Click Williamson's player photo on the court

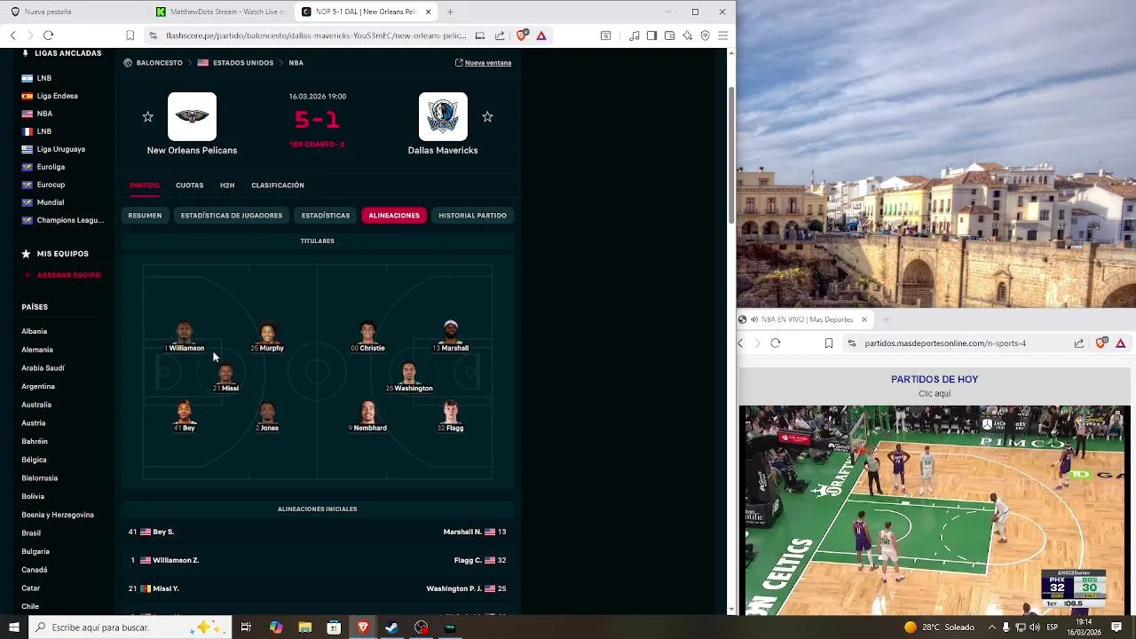coord(185,332)
